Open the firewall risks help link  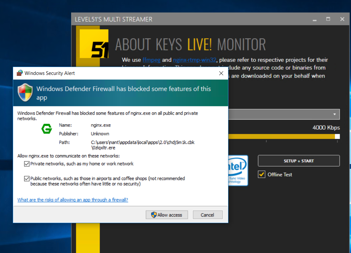[72, 200]
